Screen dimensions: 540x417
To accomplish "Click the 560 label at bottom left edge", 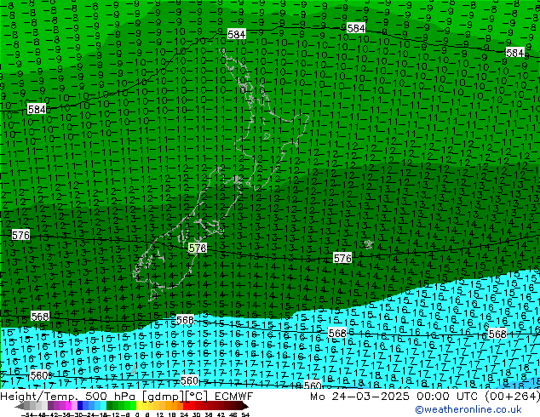I will pos(39,375).
